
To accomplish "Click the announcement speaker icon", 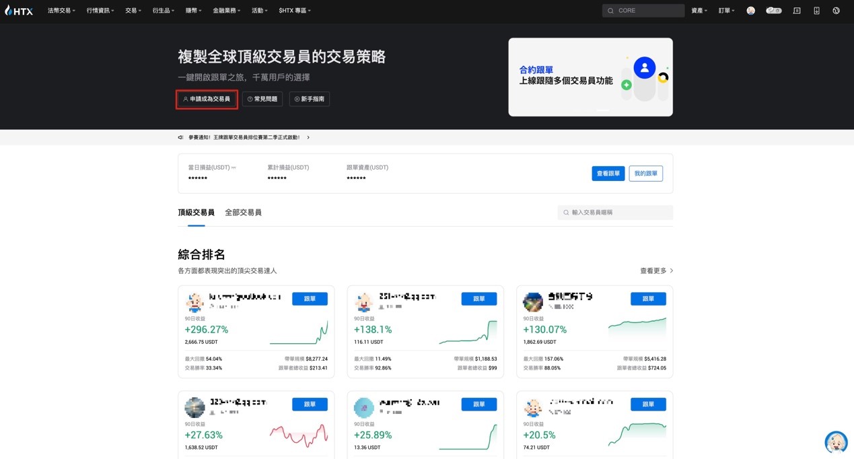I will click(180, 137).
